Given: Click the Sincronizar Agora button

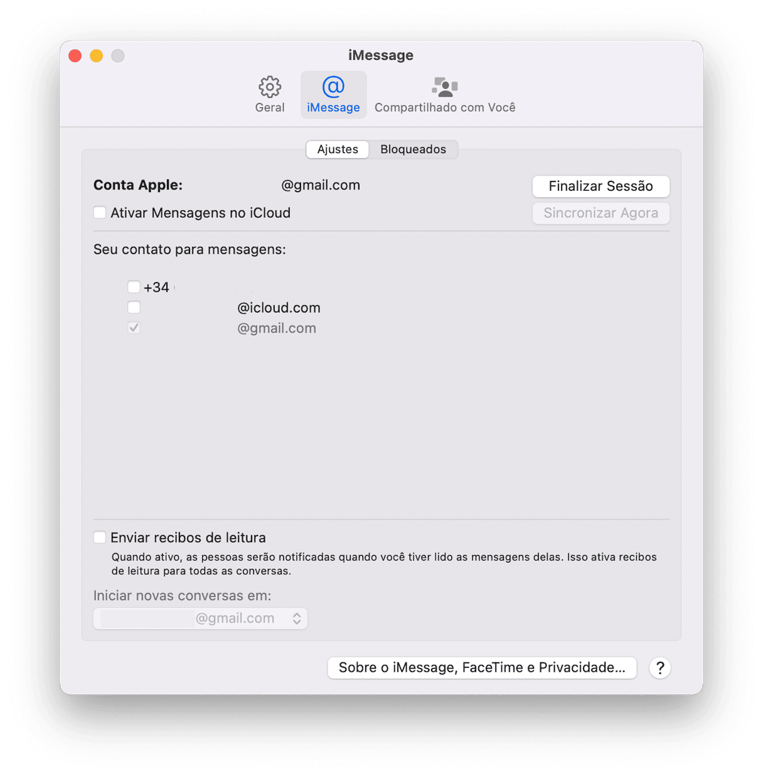Looking at the screenshot, I should (600, 213).
